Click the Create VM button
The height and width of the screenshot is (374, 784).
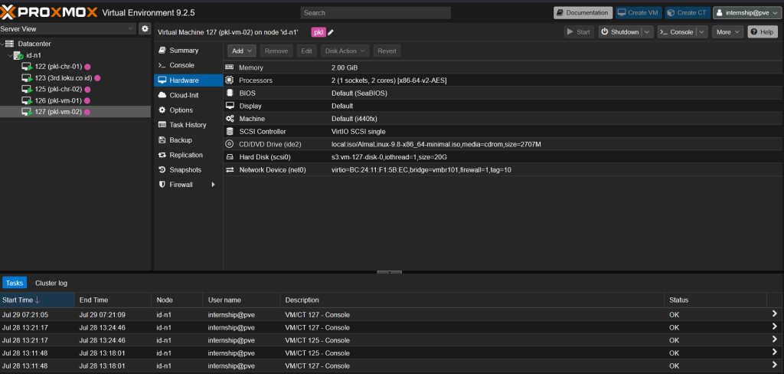pos(639,12)
